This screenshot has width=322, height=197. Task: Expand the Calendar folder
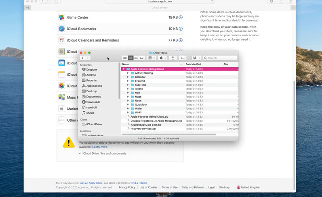(128, 77)
